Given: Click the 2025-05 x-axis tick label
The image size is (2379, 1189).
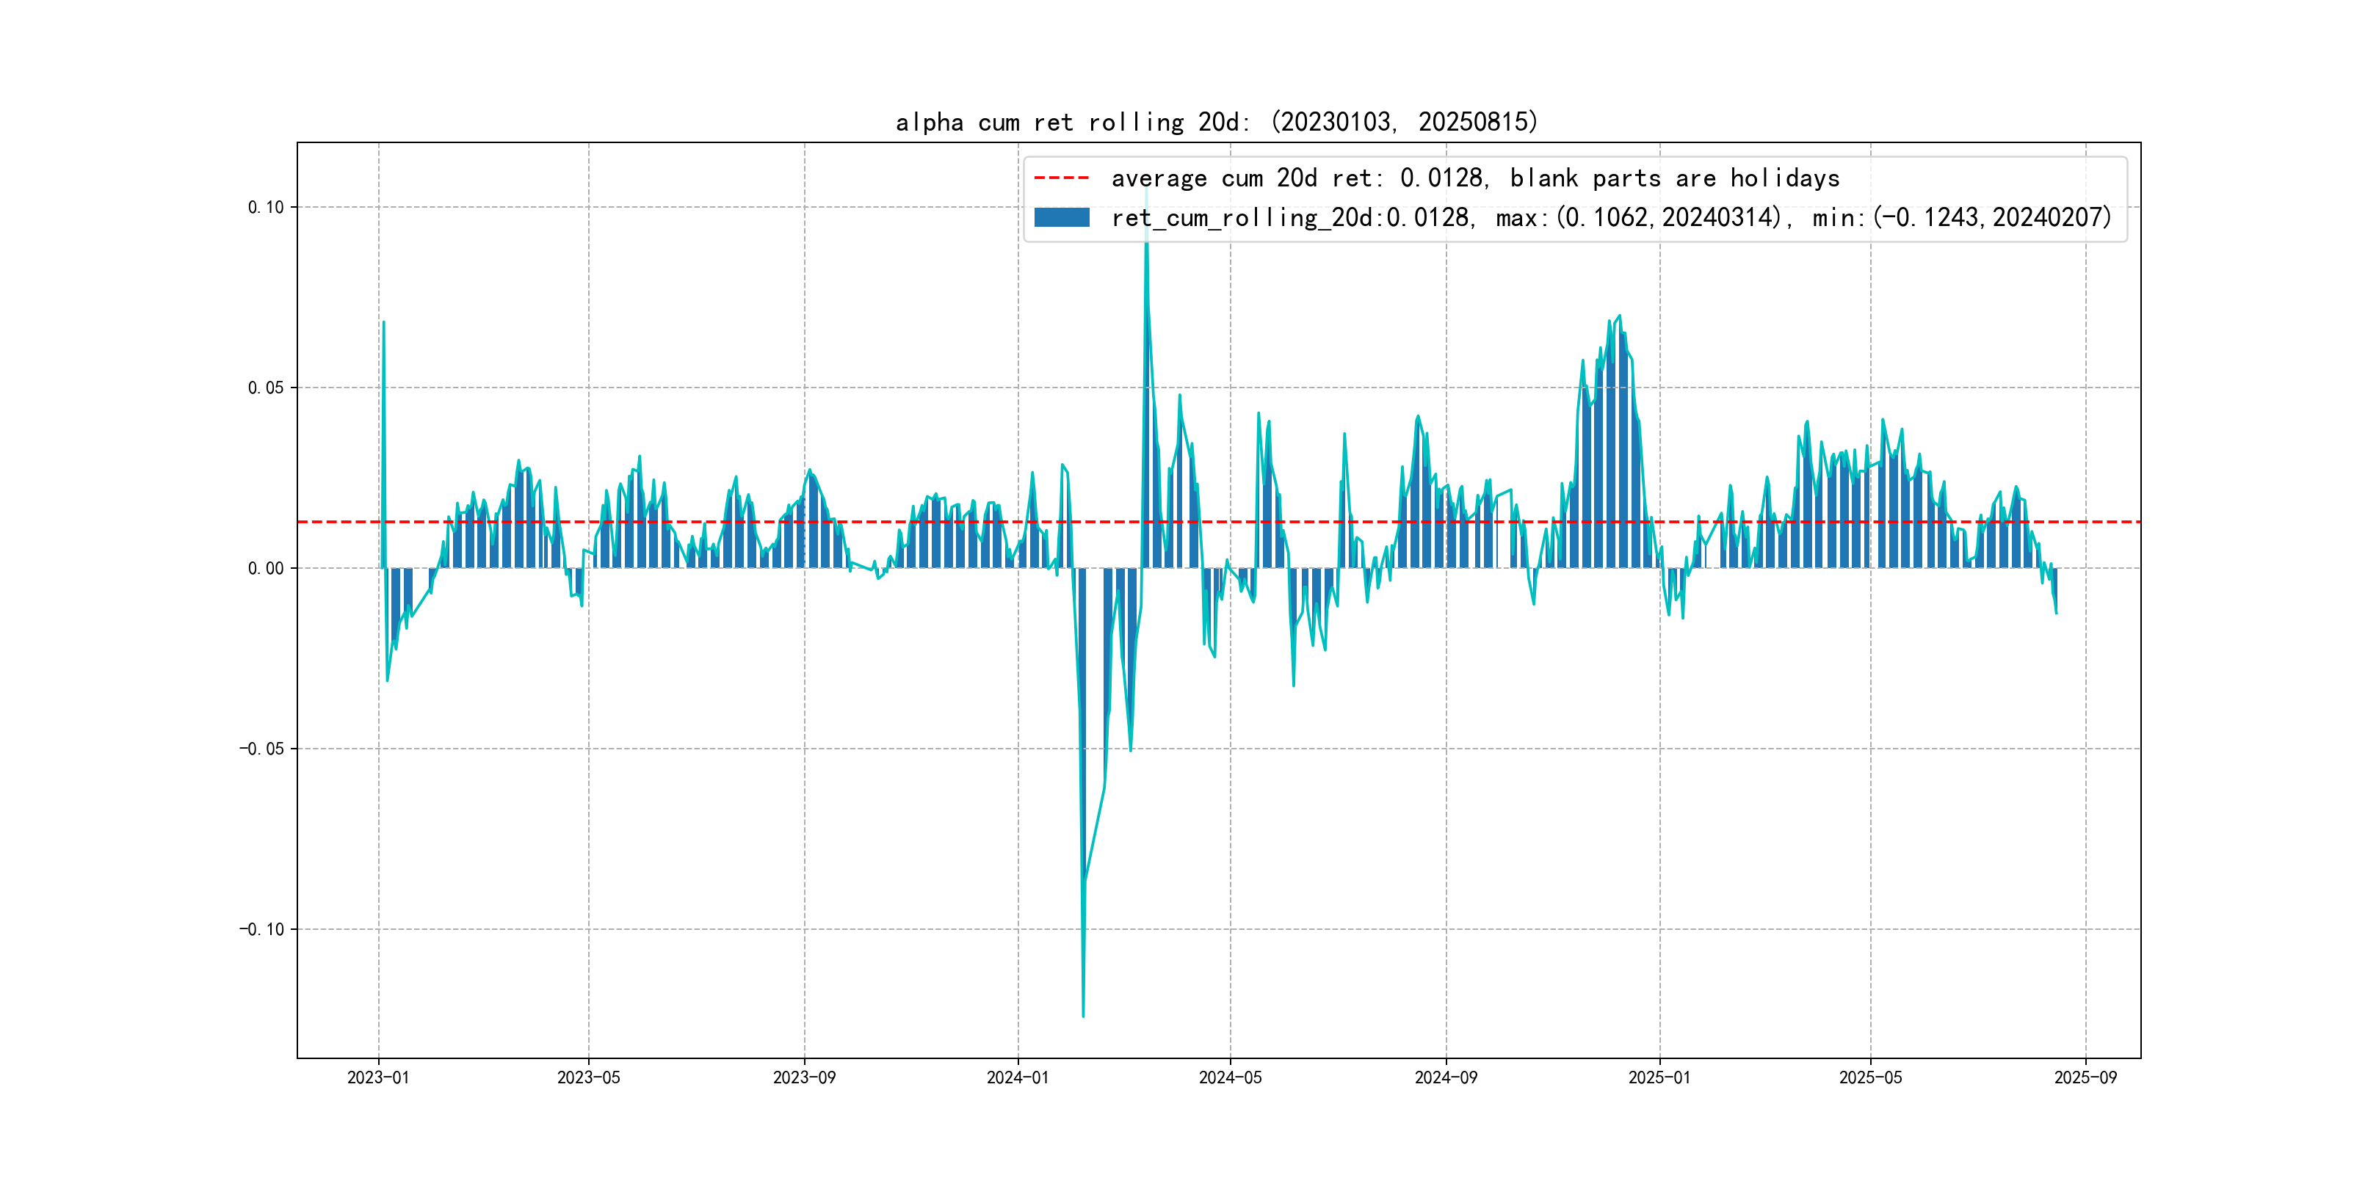Looking at the screenshot, I should 1870,1077.
